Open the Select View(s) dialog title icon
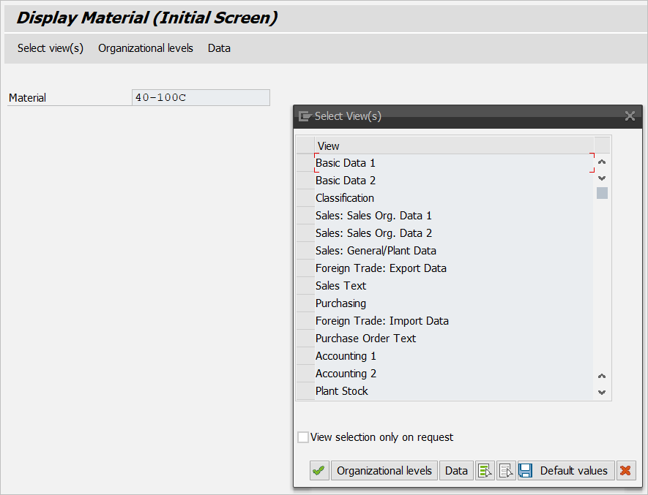648x495 pixels. click(305, 116)
